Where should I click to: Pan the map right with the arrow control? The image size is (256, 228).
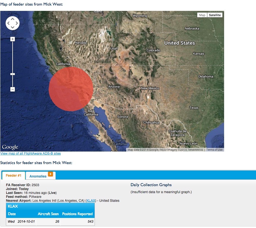point(17,23)
